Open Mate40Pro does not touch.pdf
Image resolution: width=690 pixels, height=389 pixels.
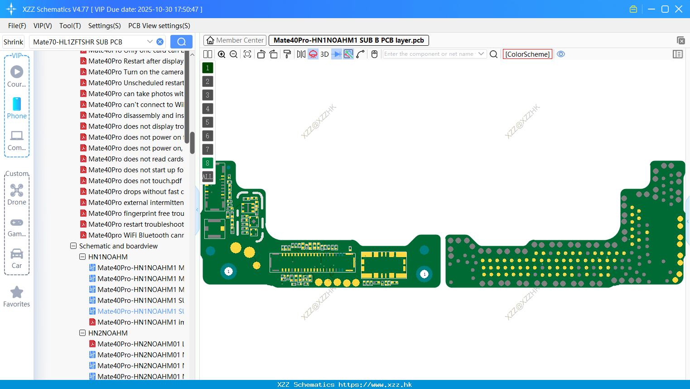click(135, 181)
